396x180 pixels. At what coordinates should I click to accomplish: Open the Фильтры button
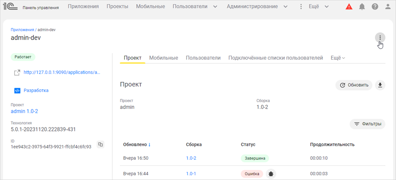pos(367,124)
